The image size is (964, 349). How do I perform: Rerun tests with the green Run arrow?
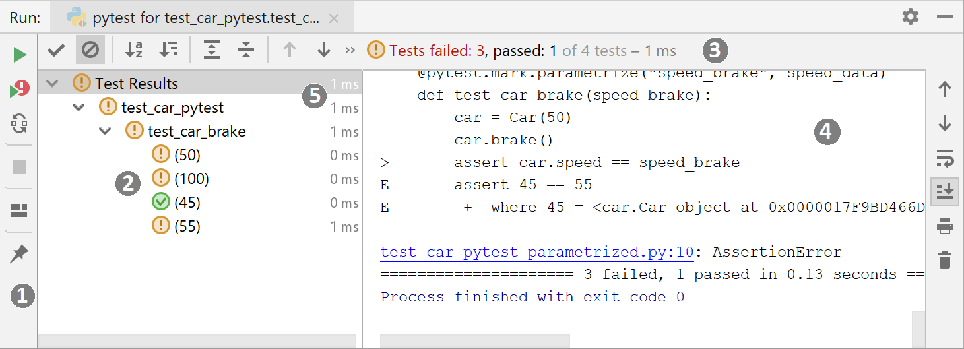coord(20,55)
